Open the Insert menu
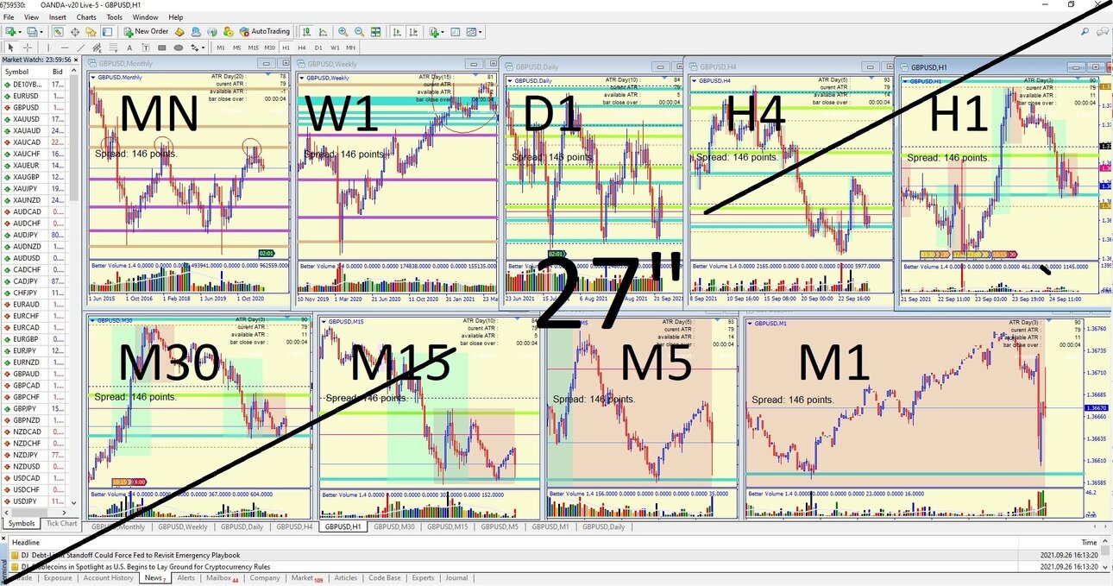Screen dimensions: 1113x586 click(58, 17)
